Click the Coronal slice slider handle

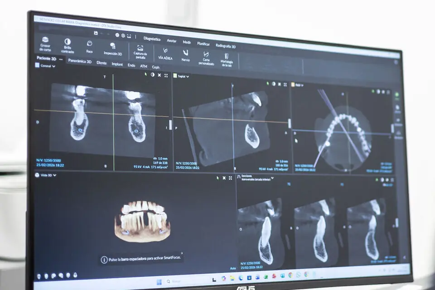tap(170, 125)
